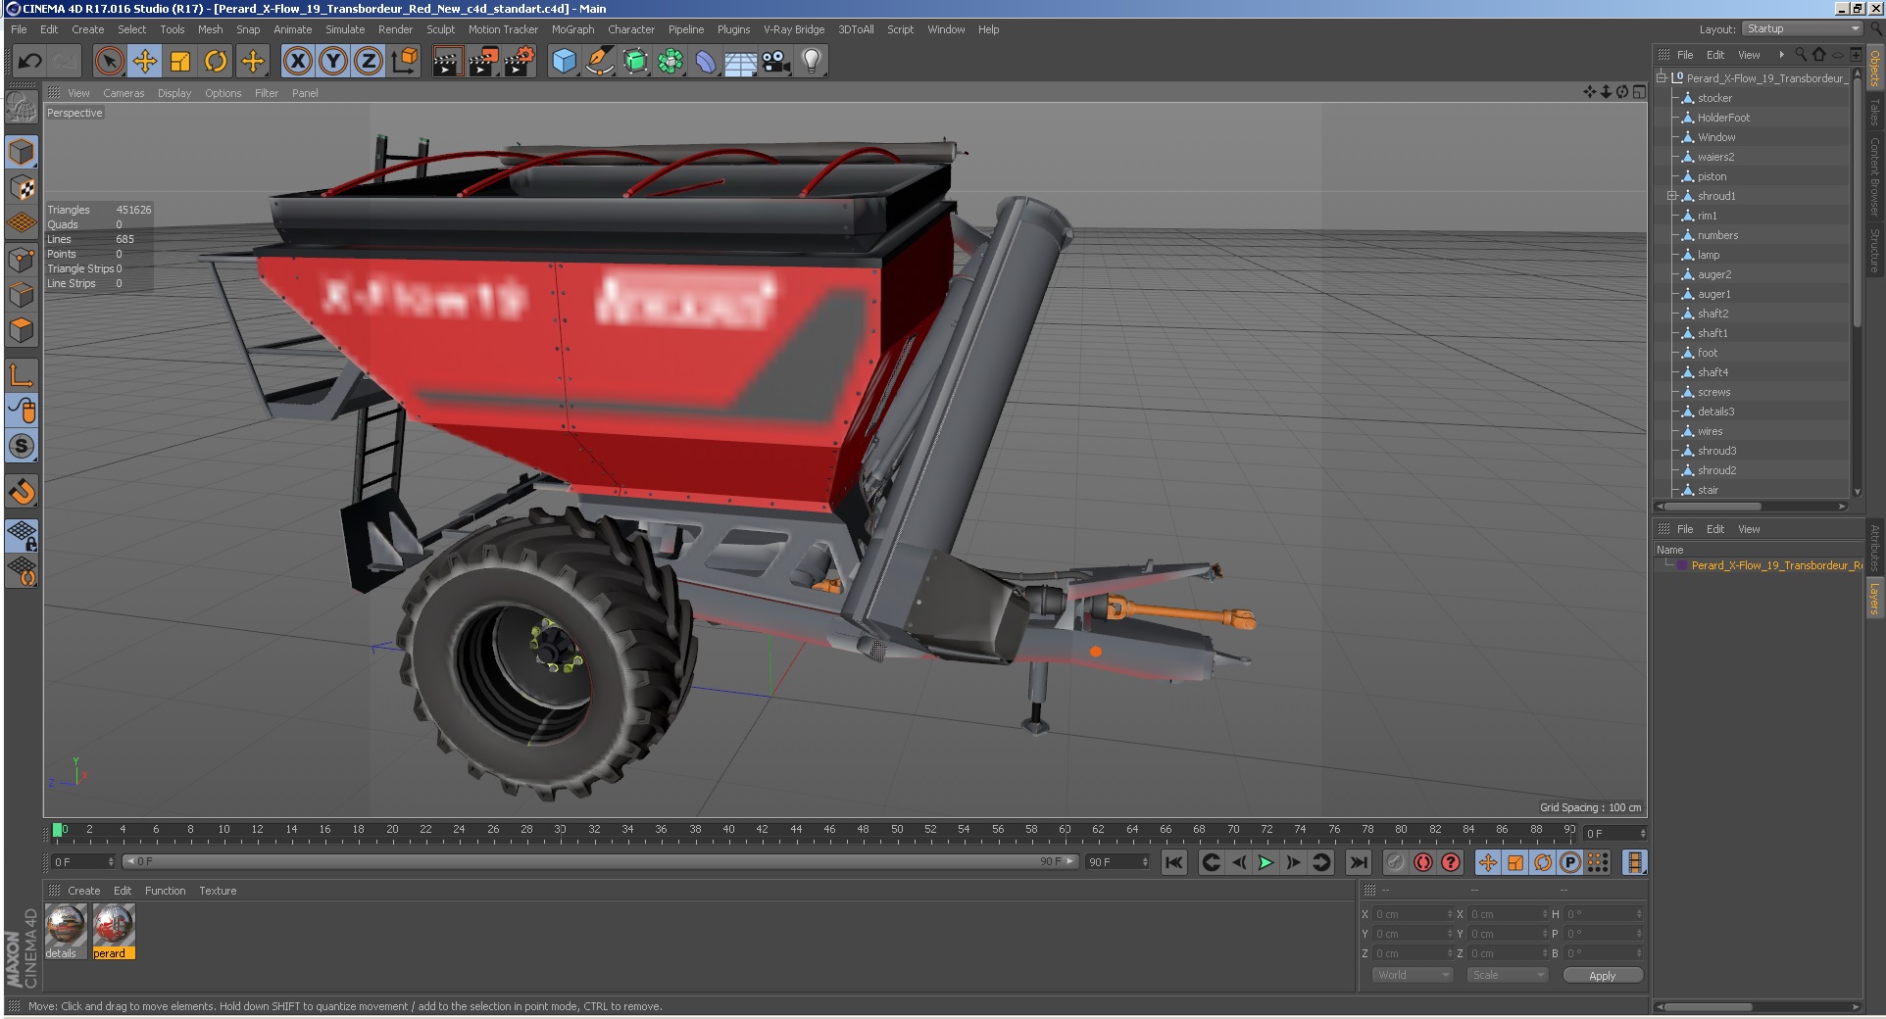Click the end frame 90 F stepper
The image size is (1886, 1019).
coord(1145,862)
